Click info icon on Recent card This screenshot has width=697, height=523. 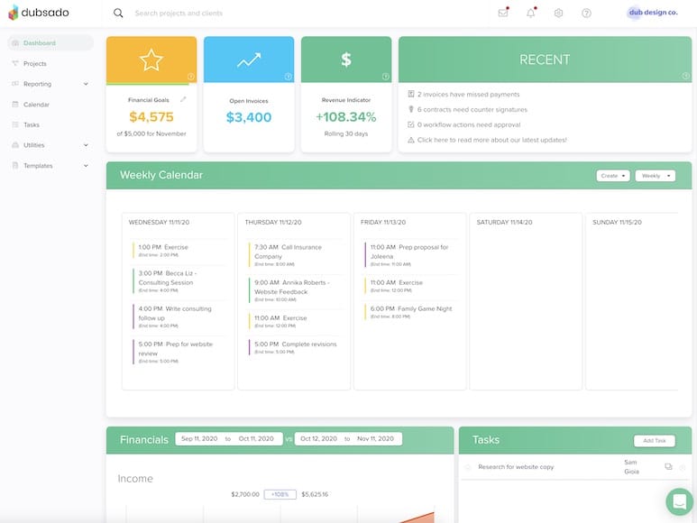click(686, 77)
